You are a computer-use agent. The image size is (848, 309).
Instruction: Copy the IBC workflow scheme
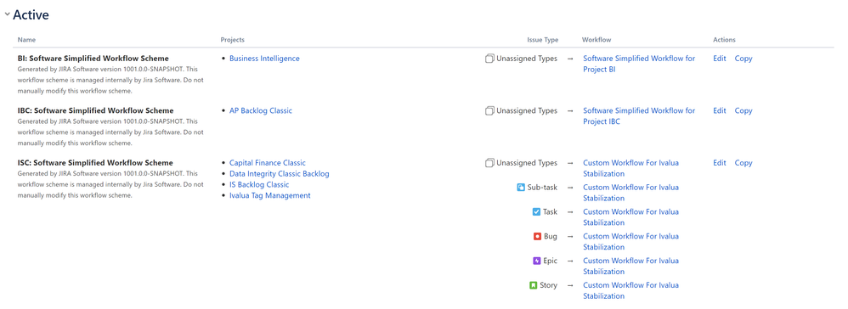tap(743, 110)
